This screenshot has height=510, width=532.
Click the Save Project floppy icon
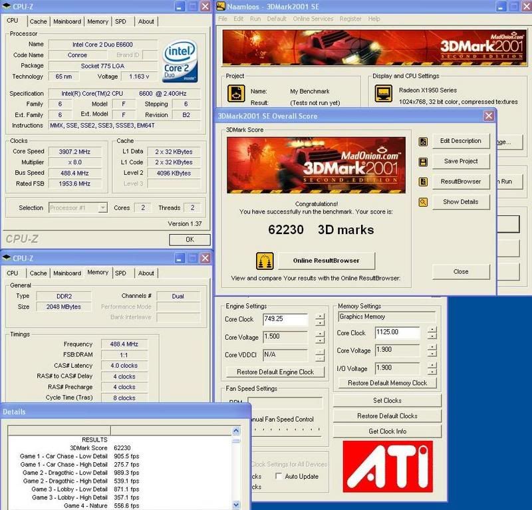423,162
